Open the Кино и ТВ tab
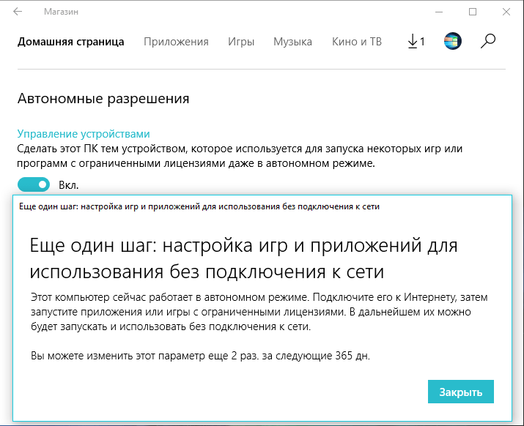 pos(357,42)
